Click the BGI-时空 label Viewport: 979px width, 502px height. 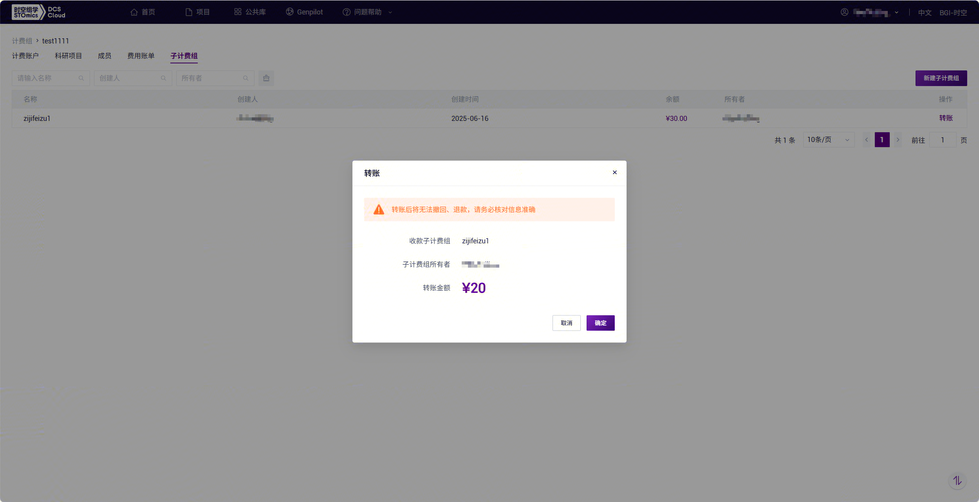pos(953,13)
